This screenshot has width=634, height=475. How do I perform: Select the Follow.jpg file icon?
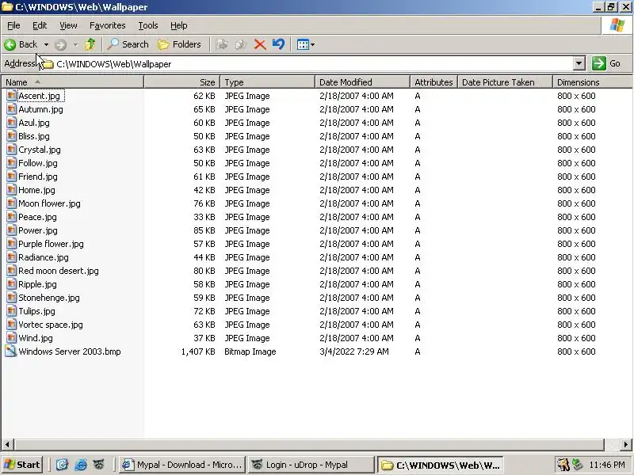(x=11, y=163)
